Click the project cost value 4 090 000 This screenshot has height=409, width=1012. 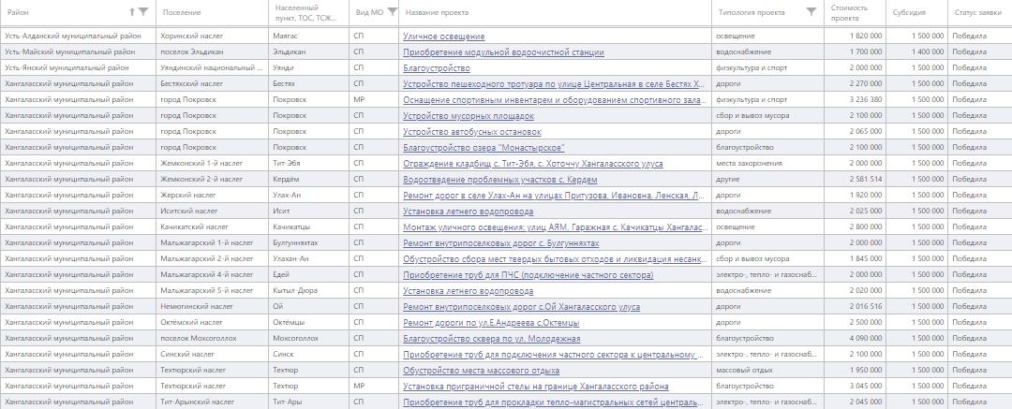(x=866, y=339)
